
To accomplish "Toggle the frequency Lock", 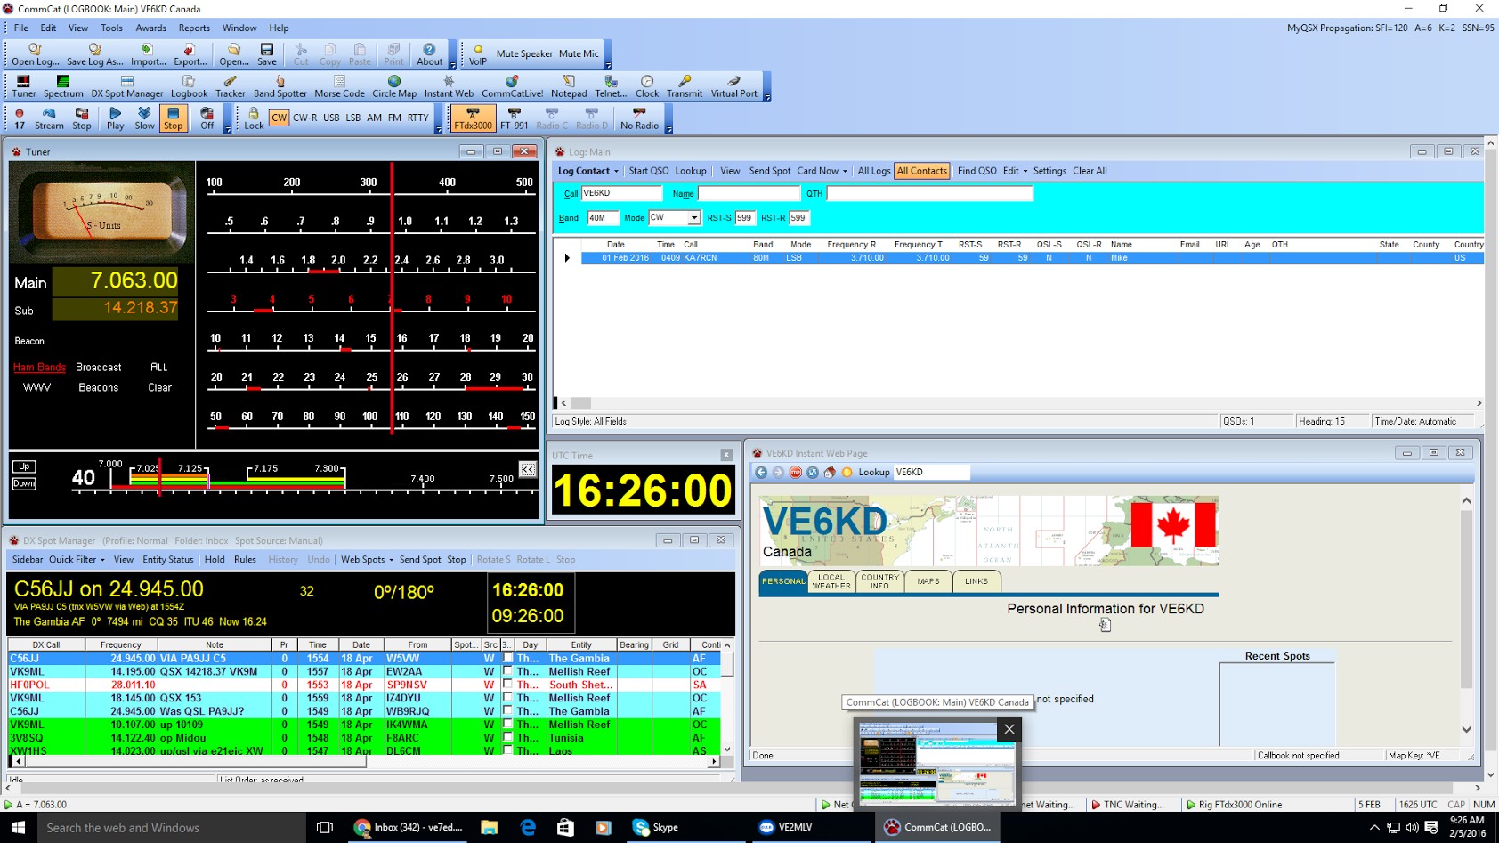I will tap(254, 118).
